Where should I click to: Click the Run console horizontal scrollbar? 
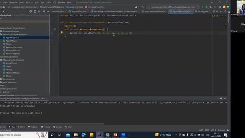52,124
